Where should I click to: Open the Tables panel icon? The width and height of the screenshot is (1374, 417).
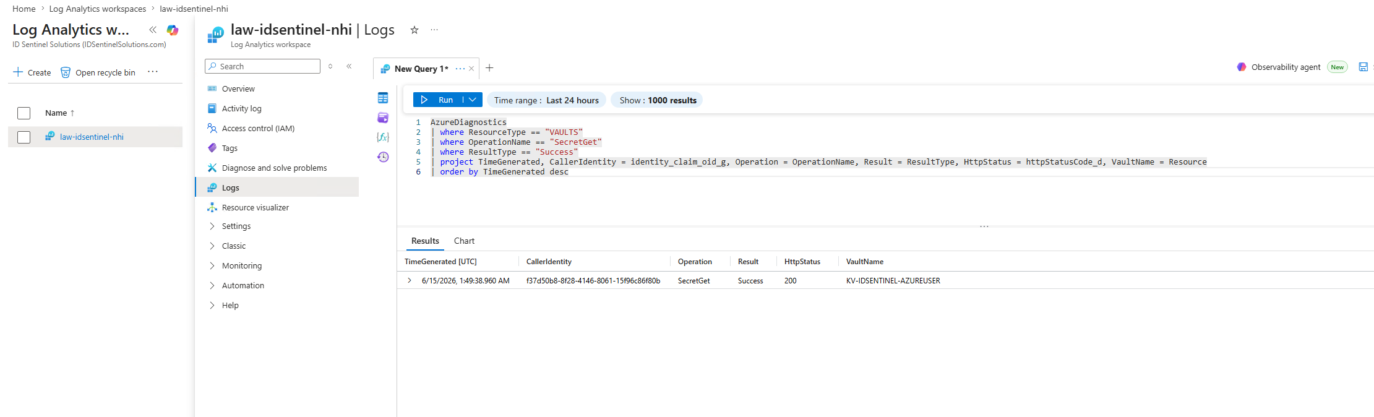point(383,98)
